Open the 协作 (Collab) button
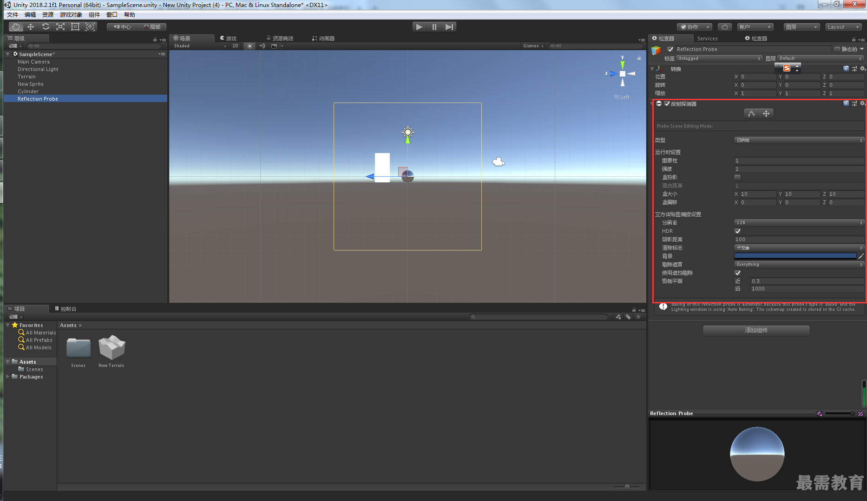Image resolution: width=867 pixels, height=501 pixels. pyautogui.click(x=694, y=27)
